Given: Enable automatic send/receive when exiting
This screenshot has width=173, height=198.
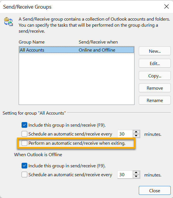Looking at the screenshot, I should [x=24, y=143].
